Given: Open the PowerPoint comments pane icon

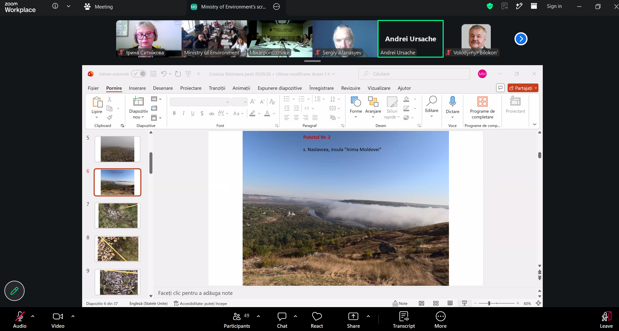Looking at the screenshot, I should [500, 88].
